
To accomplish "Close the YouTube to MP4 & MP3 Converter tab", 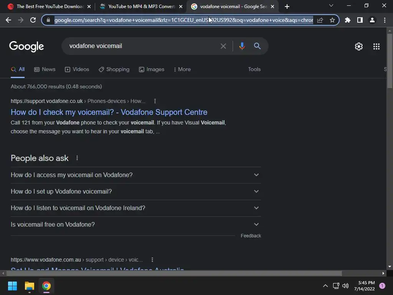I will [x=181, y=7].
